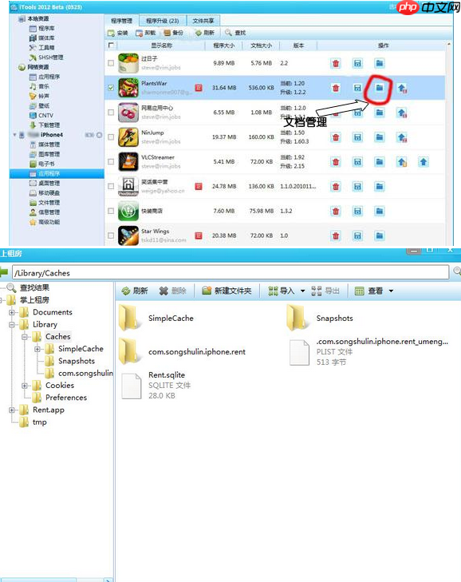Collapse the Caches folder tree node
Image resolution: width=461 pixels, height=582 pixels.
[25, 337]
